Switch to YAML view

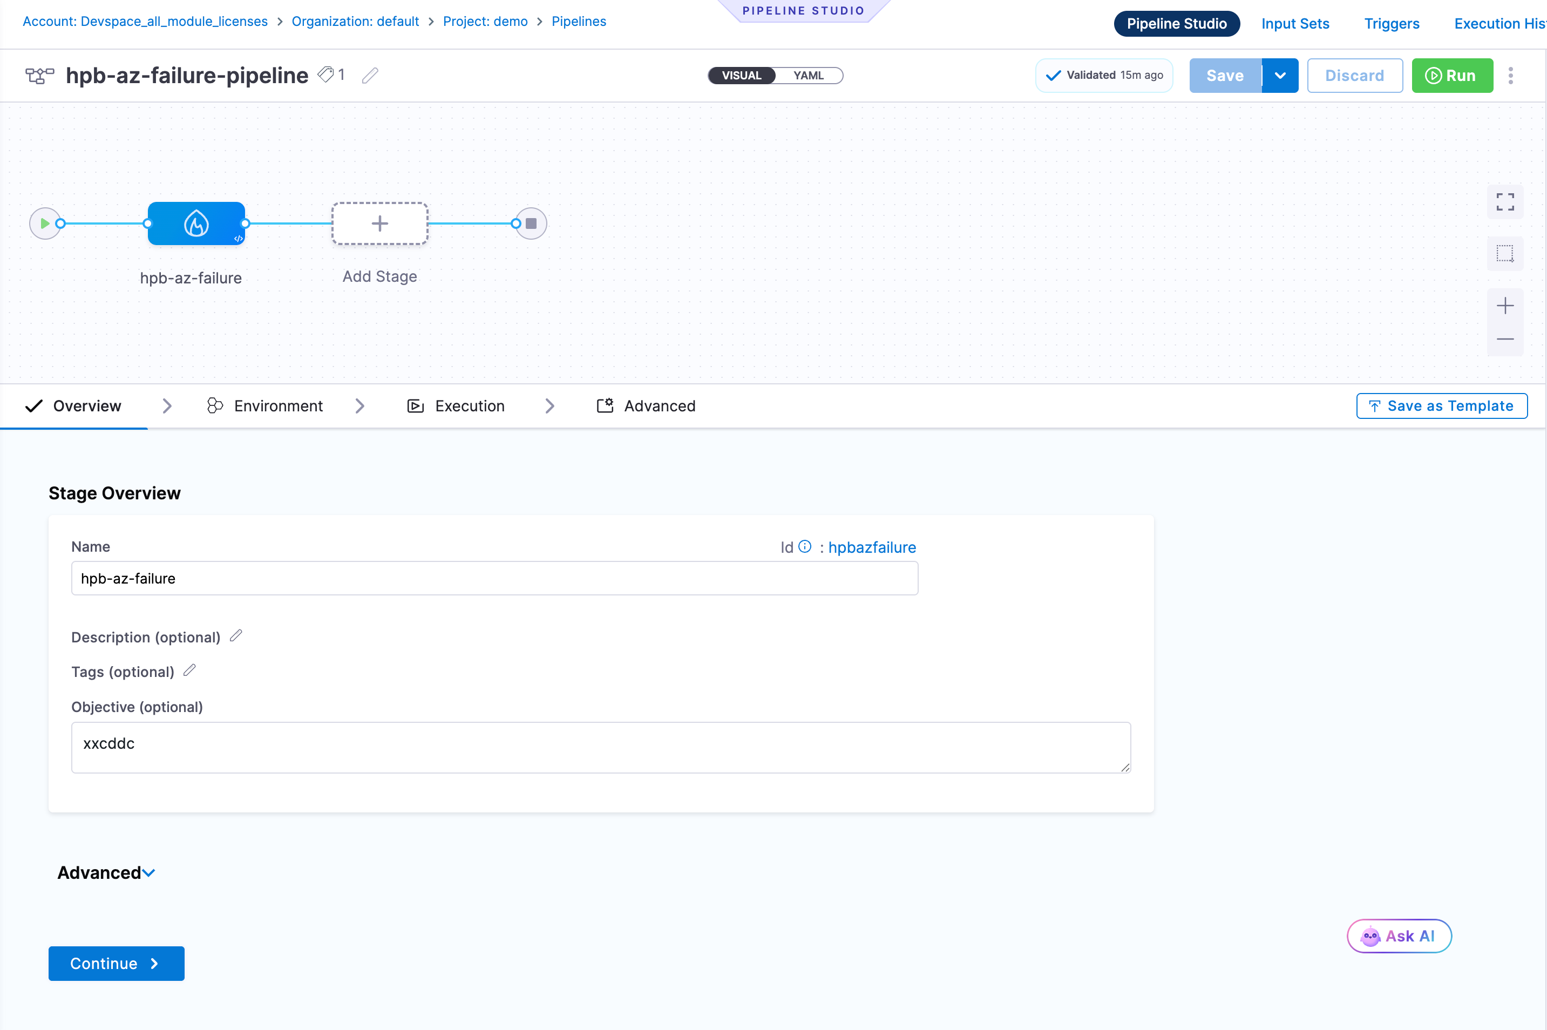(808, 76)
